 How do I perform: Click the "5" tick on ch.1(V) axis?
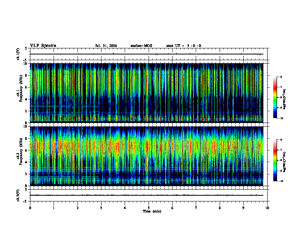(x=26, y=48)
